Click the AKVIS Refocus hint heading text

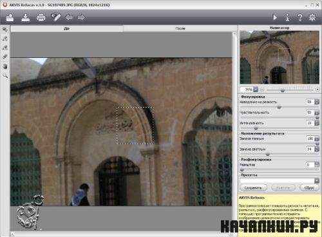point(252,198)
